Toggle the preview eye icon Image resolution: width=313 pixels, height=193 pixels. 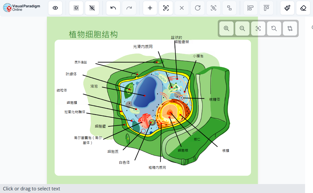click(x=55, y=8)
